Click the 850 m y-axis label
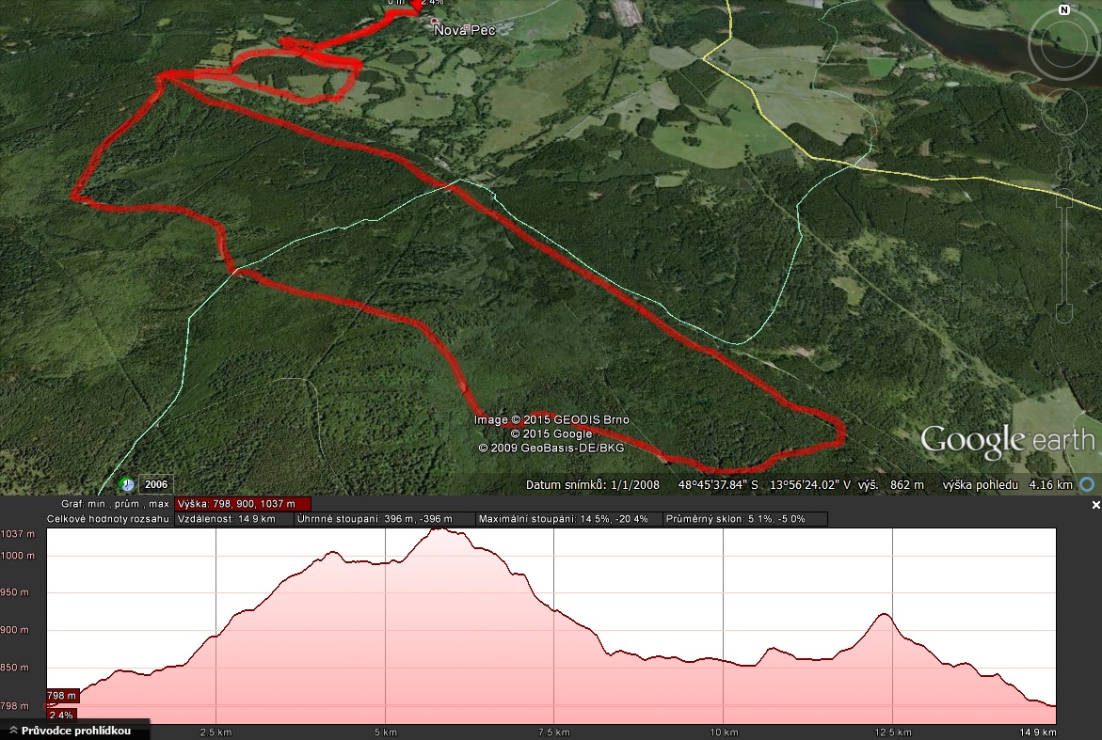Screen dimensions: 1102x740 point(15,668)
